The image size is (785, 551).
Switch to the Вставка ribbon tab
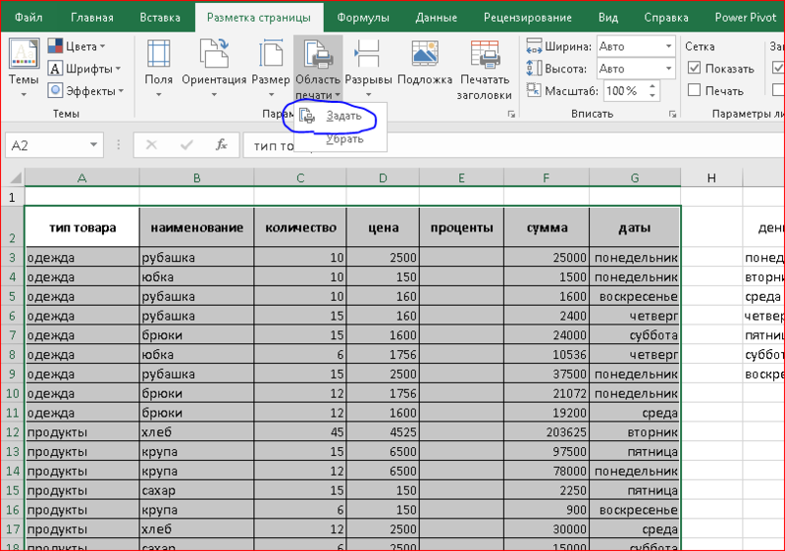tap(160, 17)
